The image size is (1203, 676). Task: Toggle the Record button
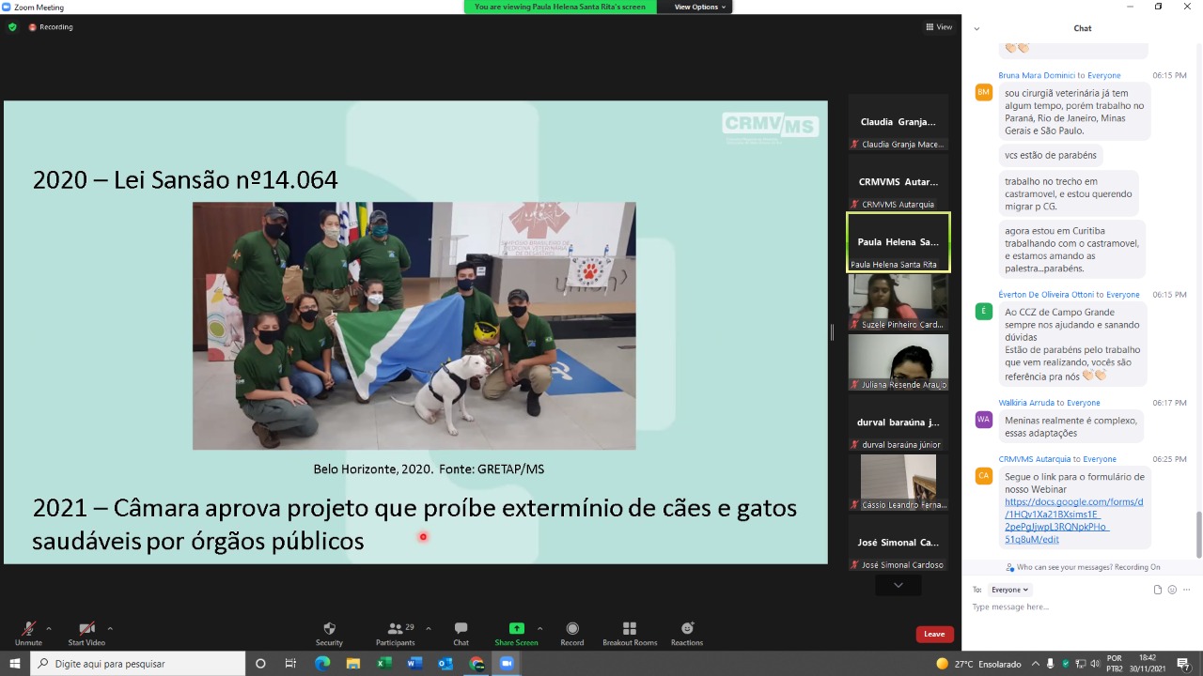tap(571, 632)
